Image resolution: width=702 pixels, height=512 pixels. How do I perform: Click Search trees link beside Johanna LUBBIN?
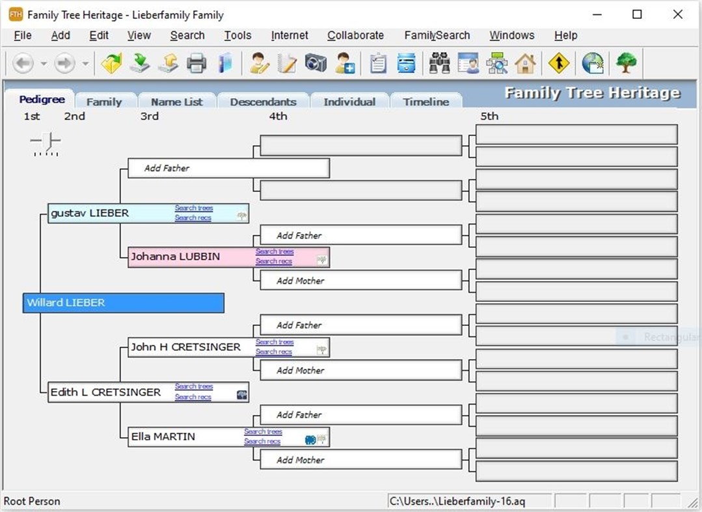coord(274,252)
